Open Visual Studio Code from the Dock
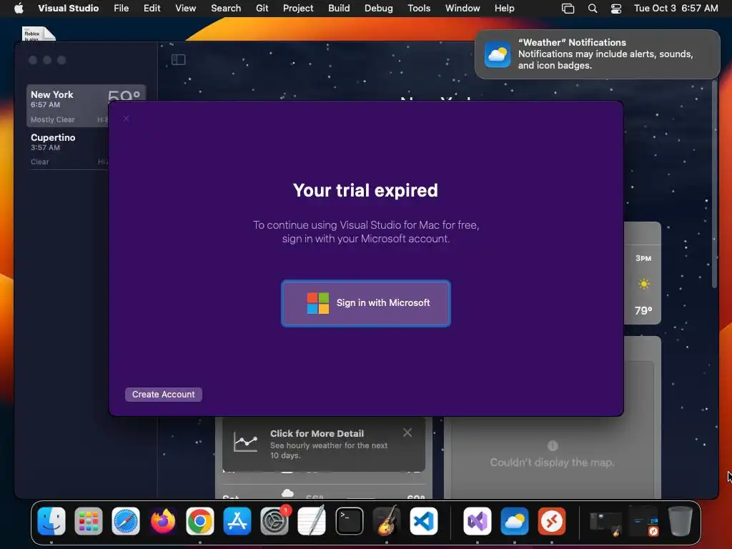This screenshot has width=732, height=549. tap(424, 521)
